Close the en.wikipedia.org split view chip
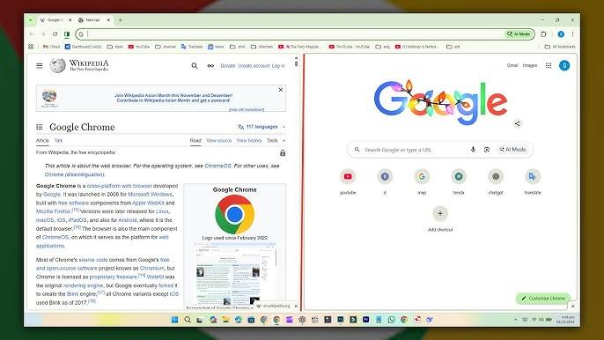 point(296,306)
